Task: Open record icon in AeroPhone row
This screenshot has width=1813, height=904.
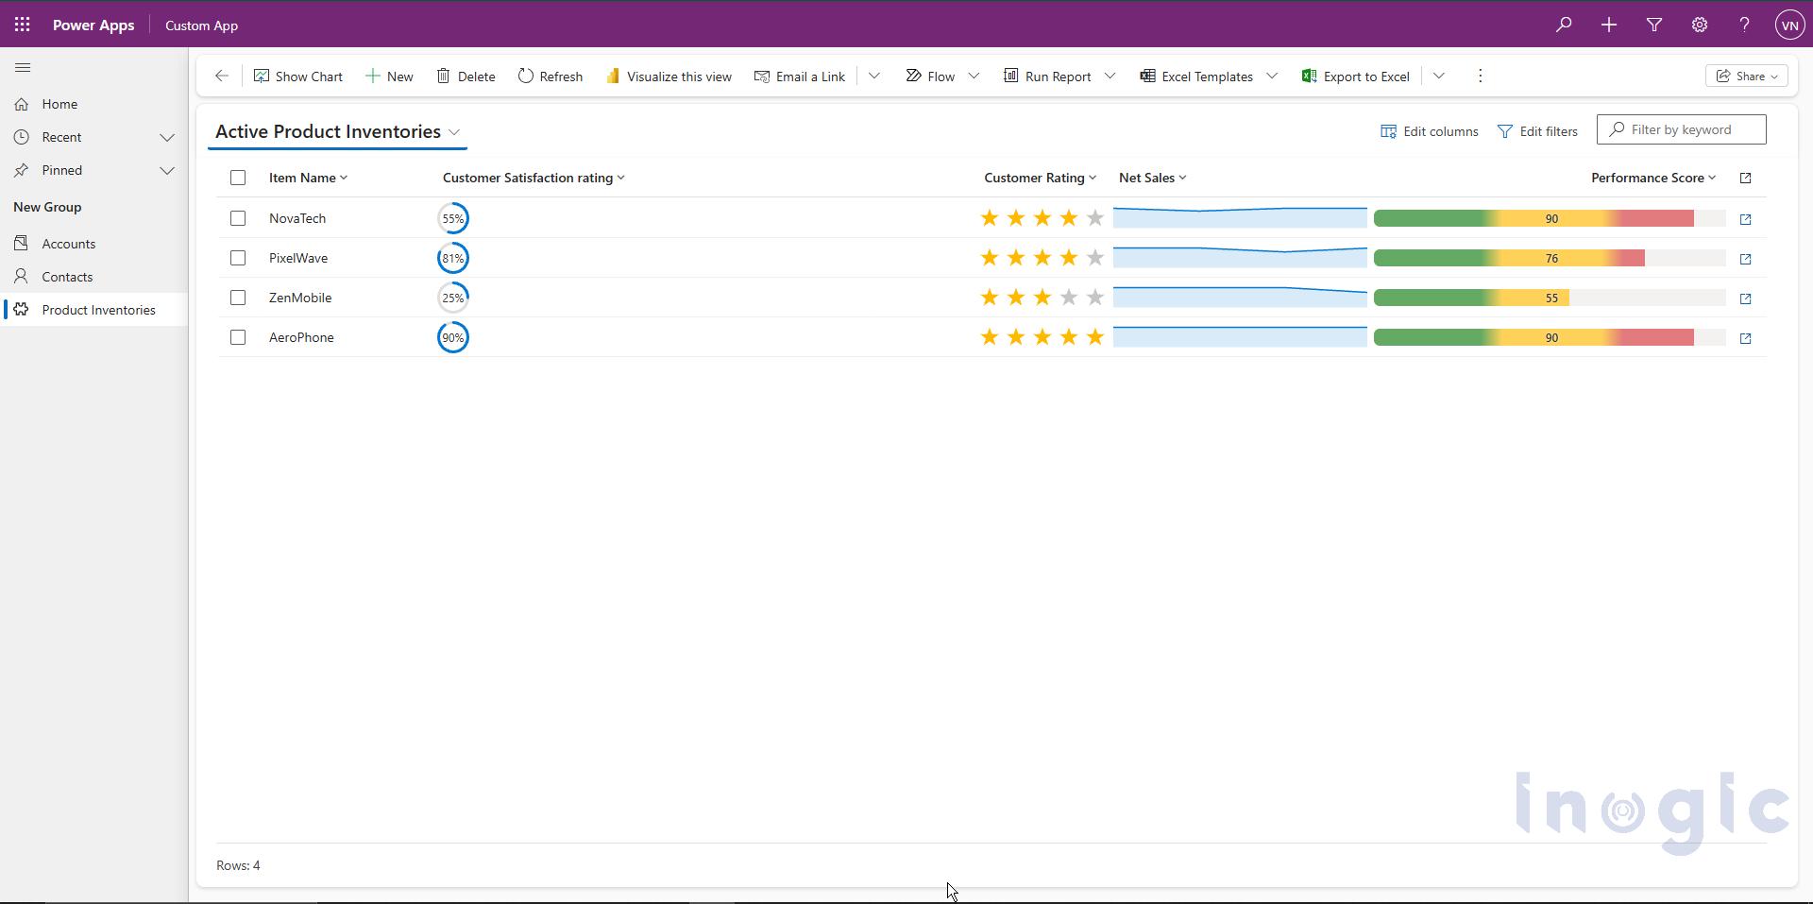Action: pyautogui.click(x=1746, y=338)
